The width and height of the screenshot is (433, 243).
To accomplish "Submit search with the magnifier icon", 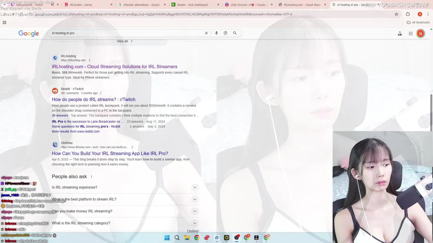I will (x=235, y=33).
